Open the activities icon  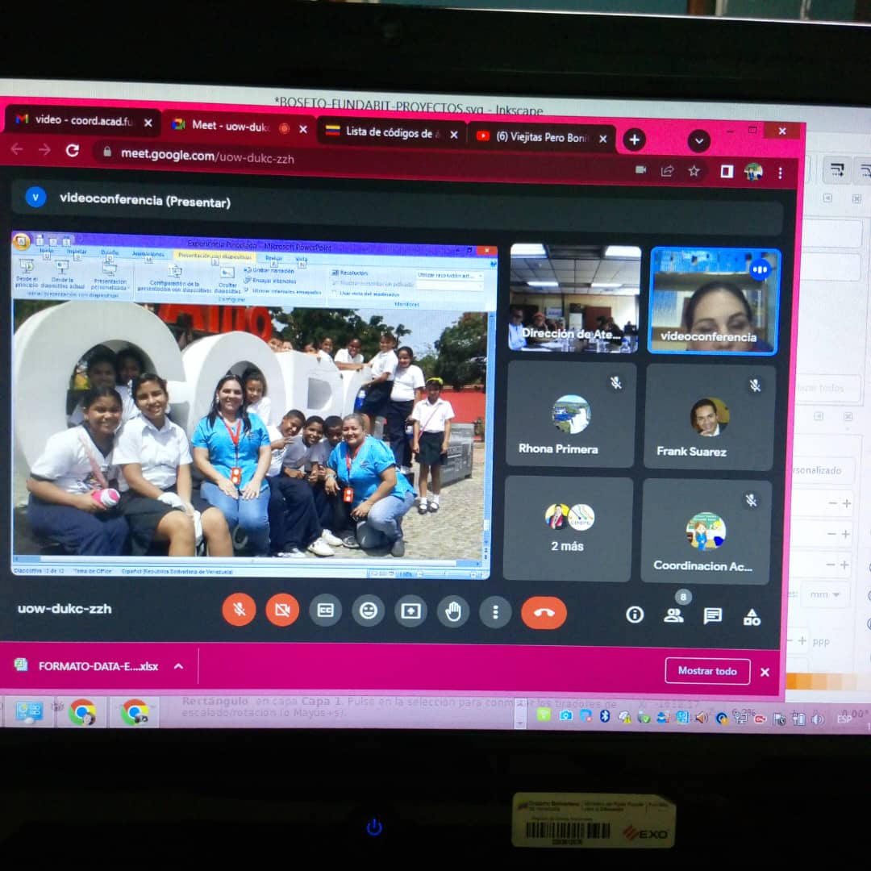click(752, 617)
